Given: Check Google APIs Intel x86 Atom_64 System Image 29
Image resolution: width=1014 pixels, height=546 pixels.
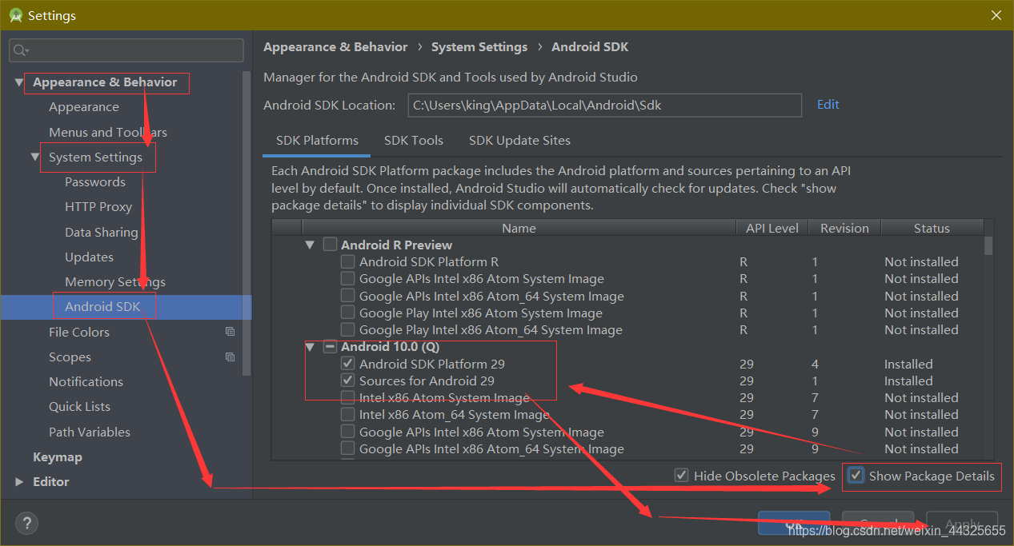Looking at the screenshot, I should tap(347, 448).
